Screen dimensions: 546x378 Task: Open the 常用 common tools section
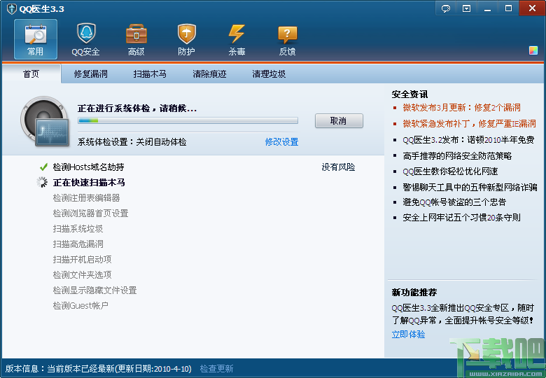36,39
